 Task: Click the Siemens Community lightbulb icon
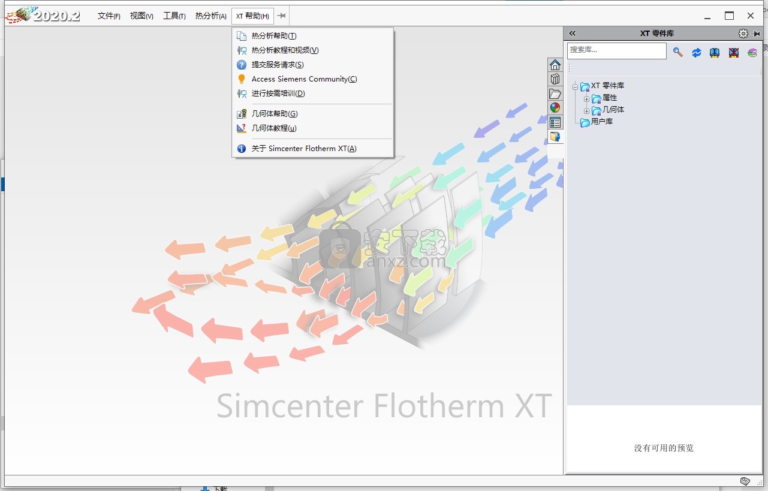pos(242,79)
